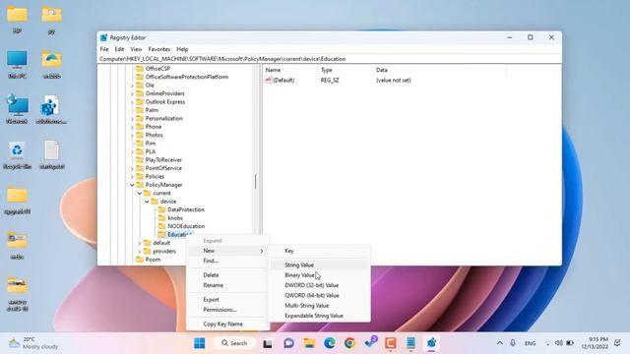Image resolution: width=630 pixels, height=354 pixels.
Task: Select the Poom folder icon
Action: 140,260
